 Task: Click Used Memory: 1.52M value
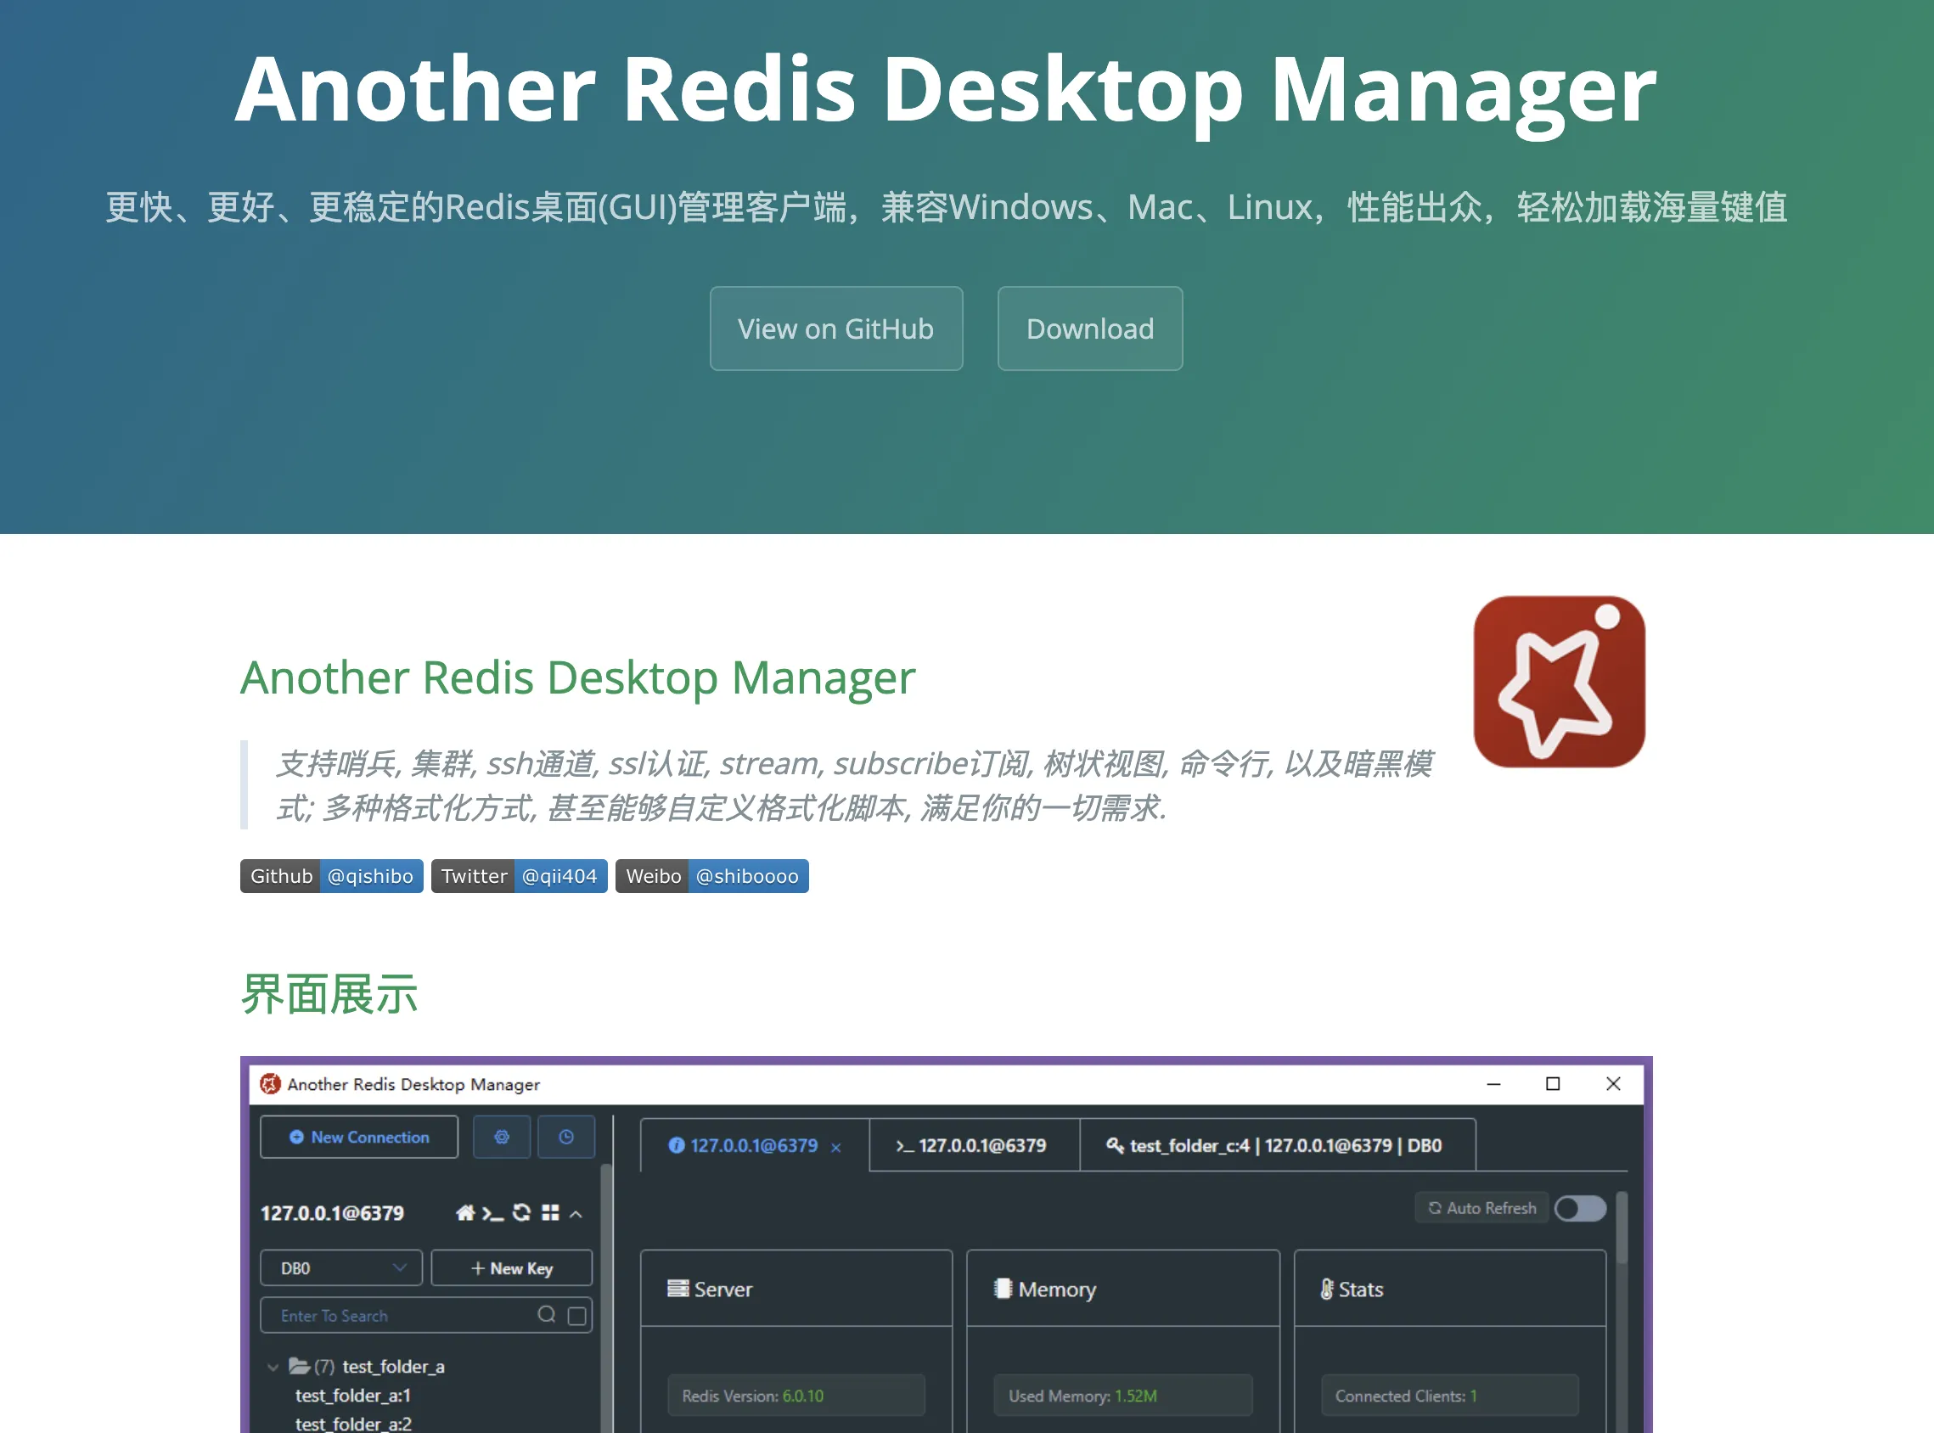pyautogui.click(x=1123, y=1396)
